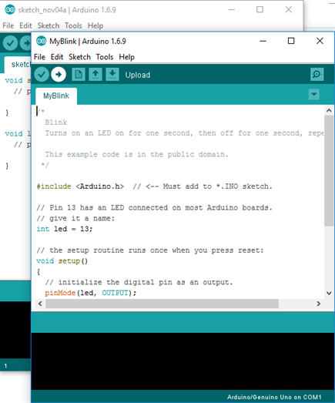Screen dimensions: 335x403
Task: Click the 'This example code is in the public domain.' comment
Action: [x=136, y=154]
